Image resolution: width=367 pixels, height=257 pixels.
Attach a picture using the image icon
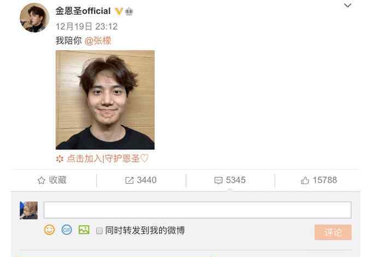point(84,230)
